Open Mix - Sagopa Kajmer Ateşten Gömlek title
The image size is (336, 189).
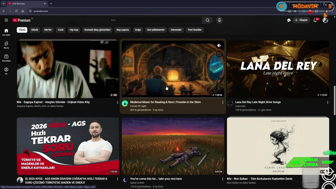pos(53,102)
